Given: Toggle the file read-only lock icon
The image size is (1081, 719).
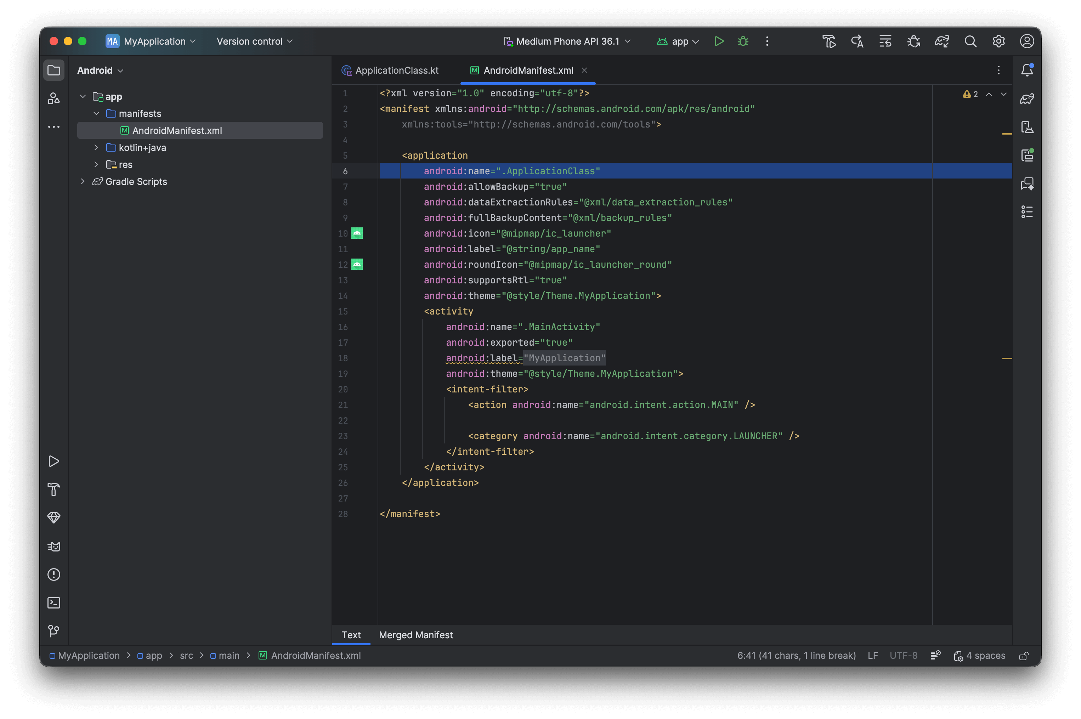Looking at the screenshot, I should (1023, 656).
